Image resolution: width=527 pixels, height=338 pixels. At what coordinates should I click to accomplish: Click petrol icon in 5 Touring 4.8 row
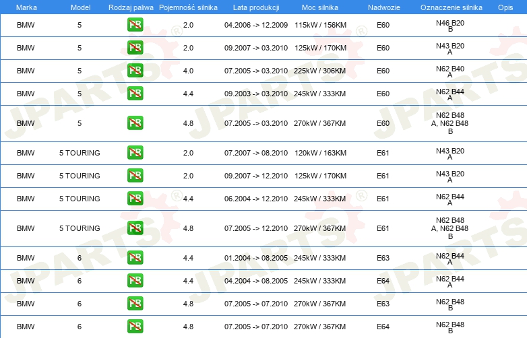[x=135, y=228]
